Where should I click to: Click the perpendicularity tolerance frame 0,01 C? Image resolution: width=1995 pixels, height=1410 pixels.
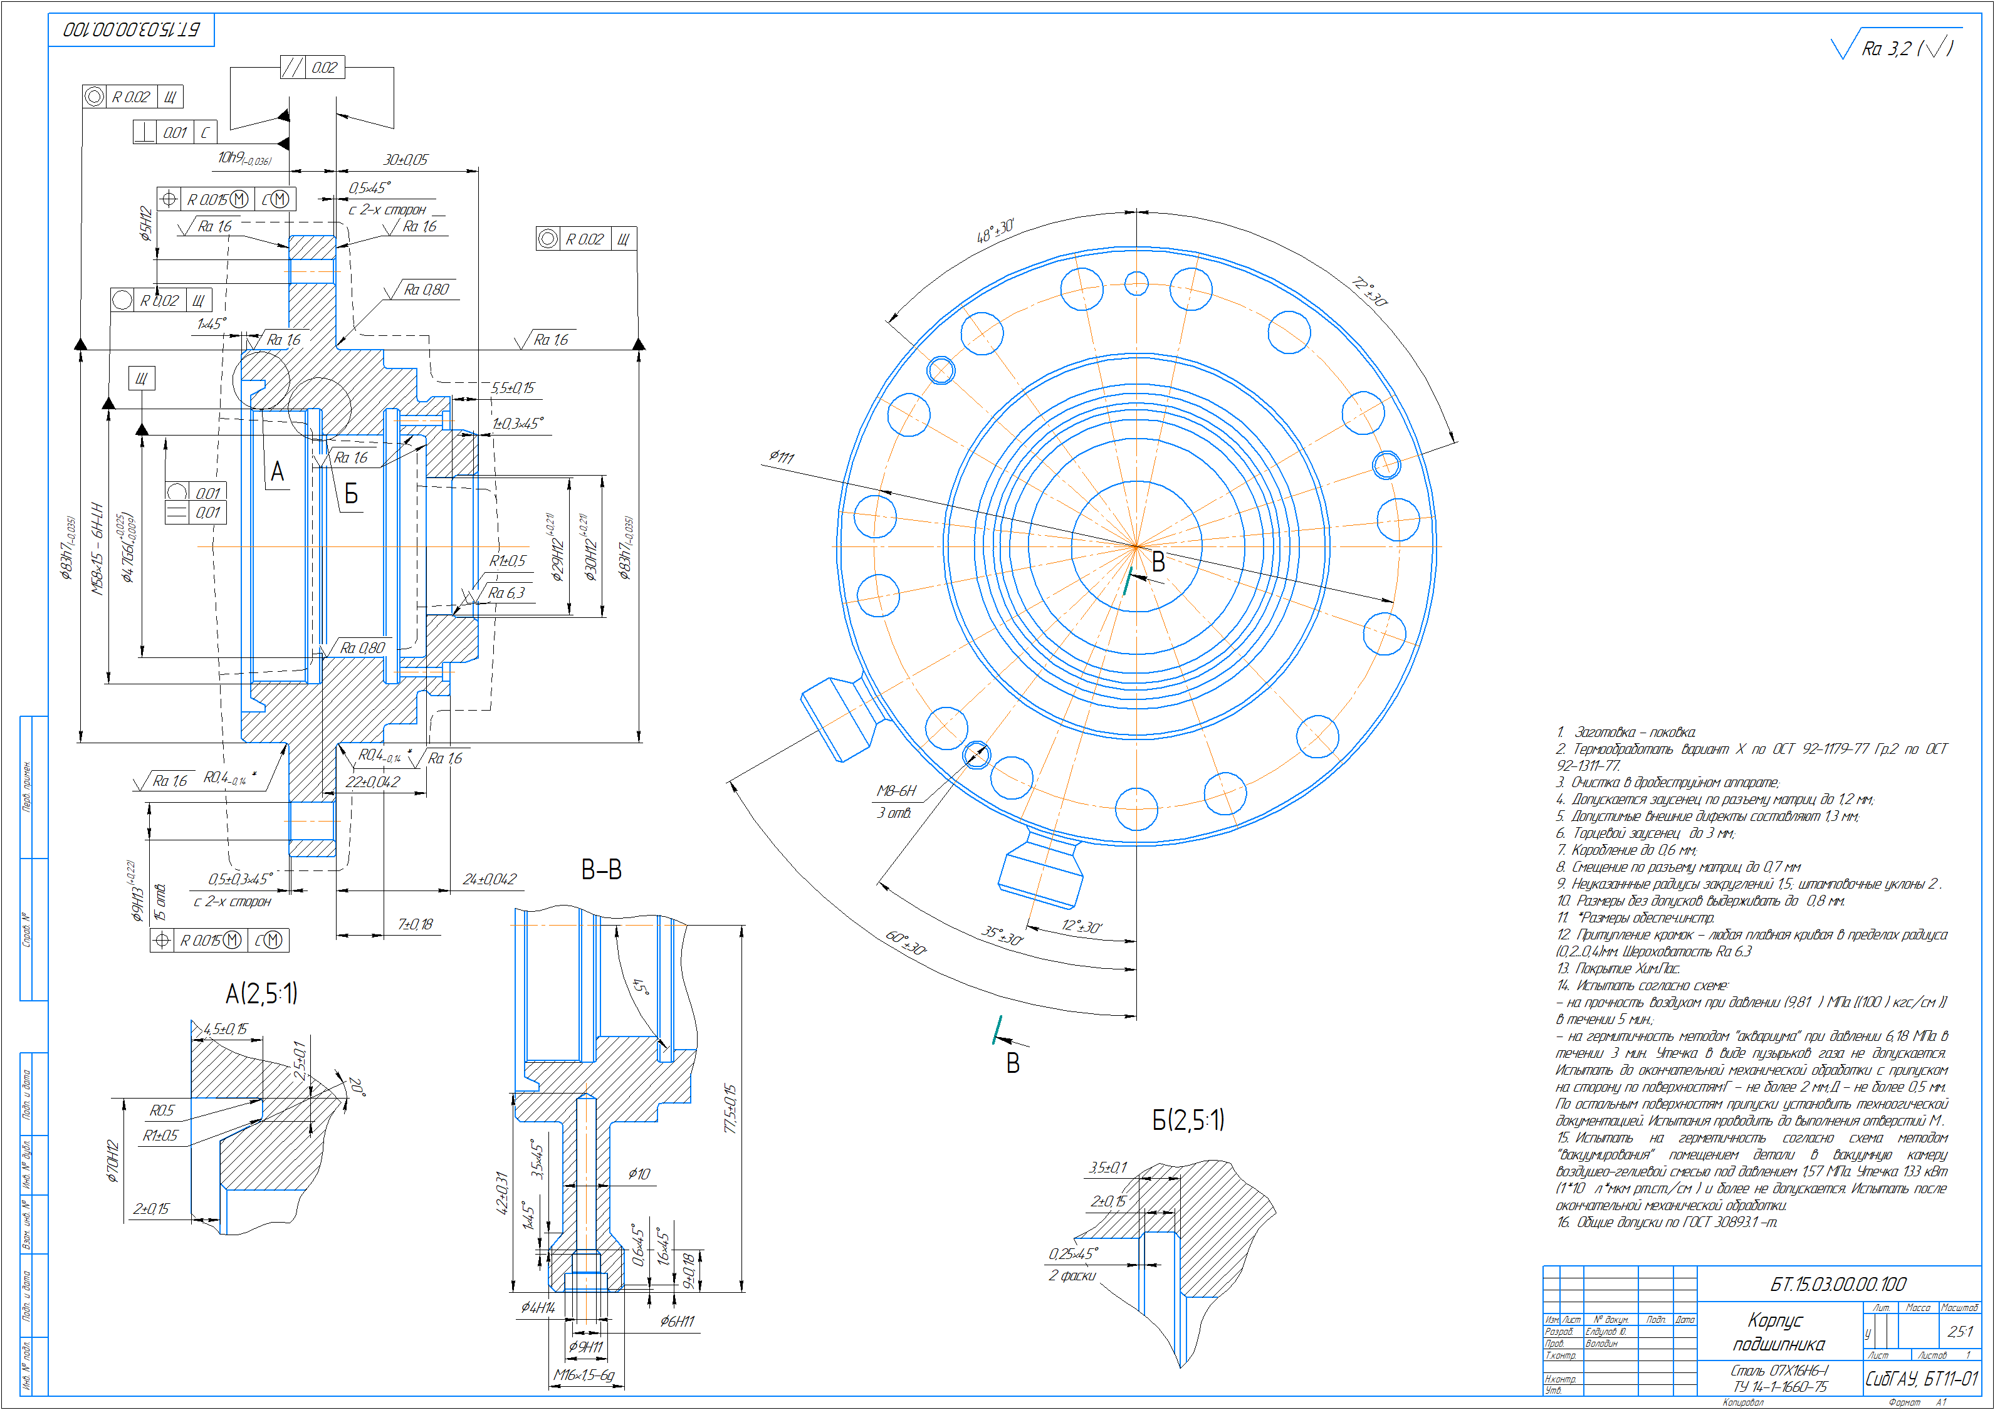point(175,132)
